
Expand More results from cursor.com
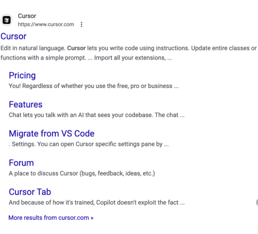pyautogui.click(x=50, y=217)
